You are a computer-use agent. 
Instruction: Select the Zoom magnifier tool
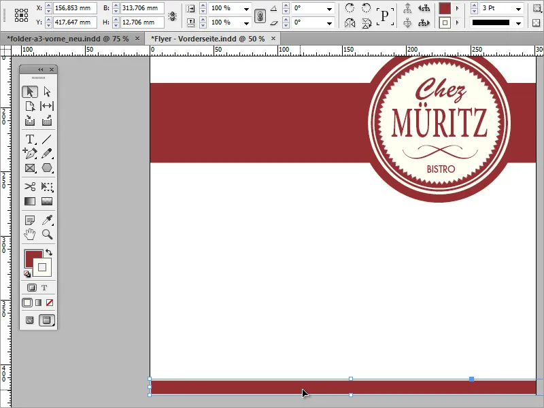pos(47,235)
